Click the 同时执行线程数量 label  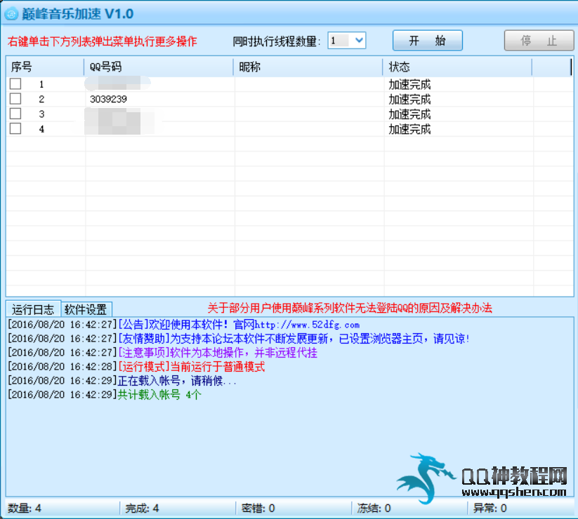point(277,41)
